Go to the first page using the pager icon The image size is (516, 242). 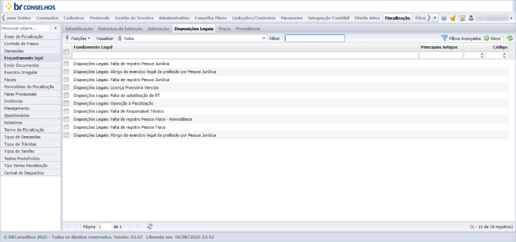click(67, 227)
